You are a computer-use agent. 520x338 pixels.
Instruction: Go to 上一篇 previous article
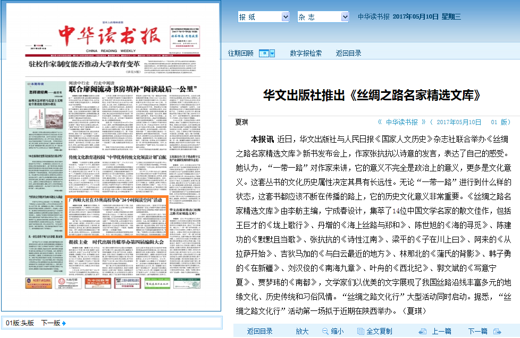[x=441, y=331]
